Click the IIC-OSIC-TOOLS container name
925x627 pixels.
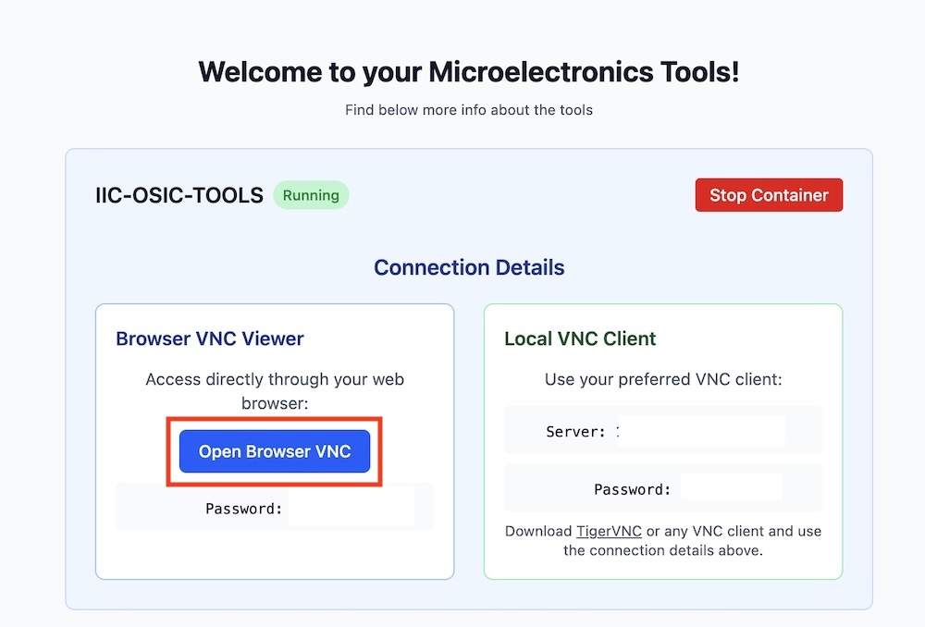(x=179, y=195)
